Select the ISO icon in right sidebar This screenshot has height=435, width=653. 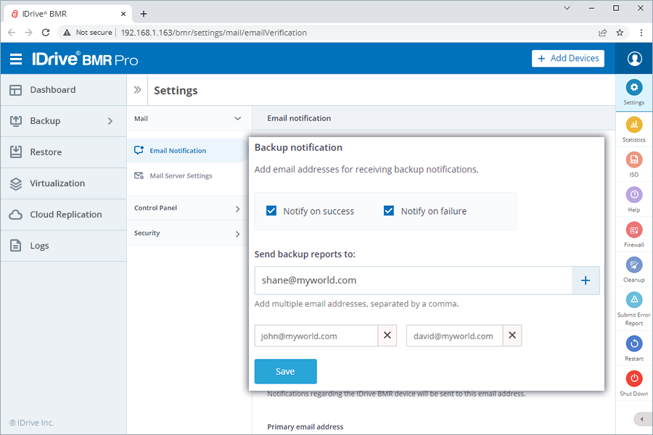click(x=633, y=161)
